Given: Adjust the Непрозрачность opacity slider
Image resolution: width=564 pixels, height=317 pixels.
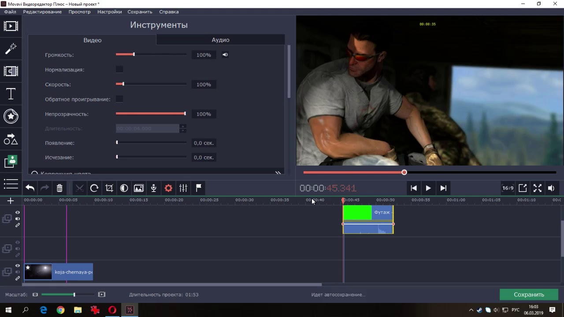Looking at the screenshot, I should click(151, 114).
